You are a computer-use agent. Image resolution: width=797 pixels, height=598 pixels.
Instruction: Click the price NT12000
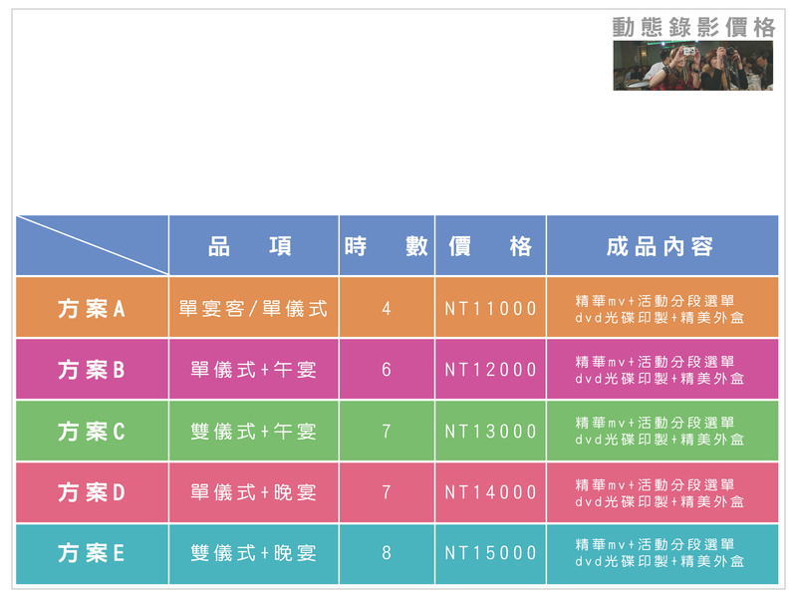click(490, 369)
